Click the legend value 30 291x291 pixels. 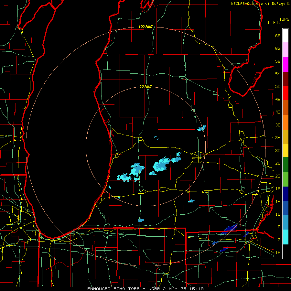[x=278, y=150]
